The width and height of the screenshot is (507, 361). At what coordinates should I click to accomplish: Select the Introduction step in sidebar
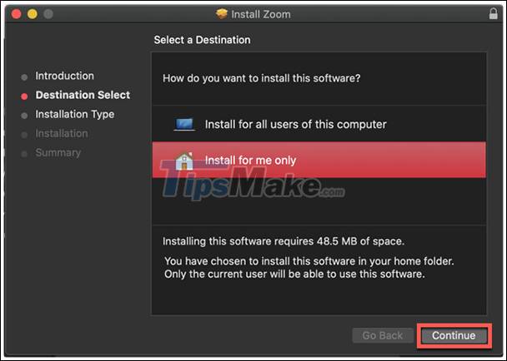pyautogui.click(x=65, y=76)
